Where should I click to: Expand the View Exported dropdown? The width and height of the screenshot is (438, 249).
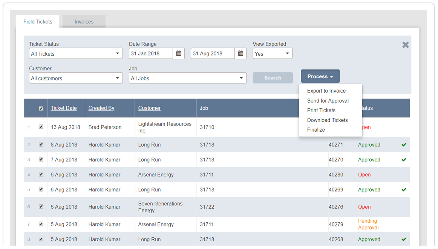[272, 53]
